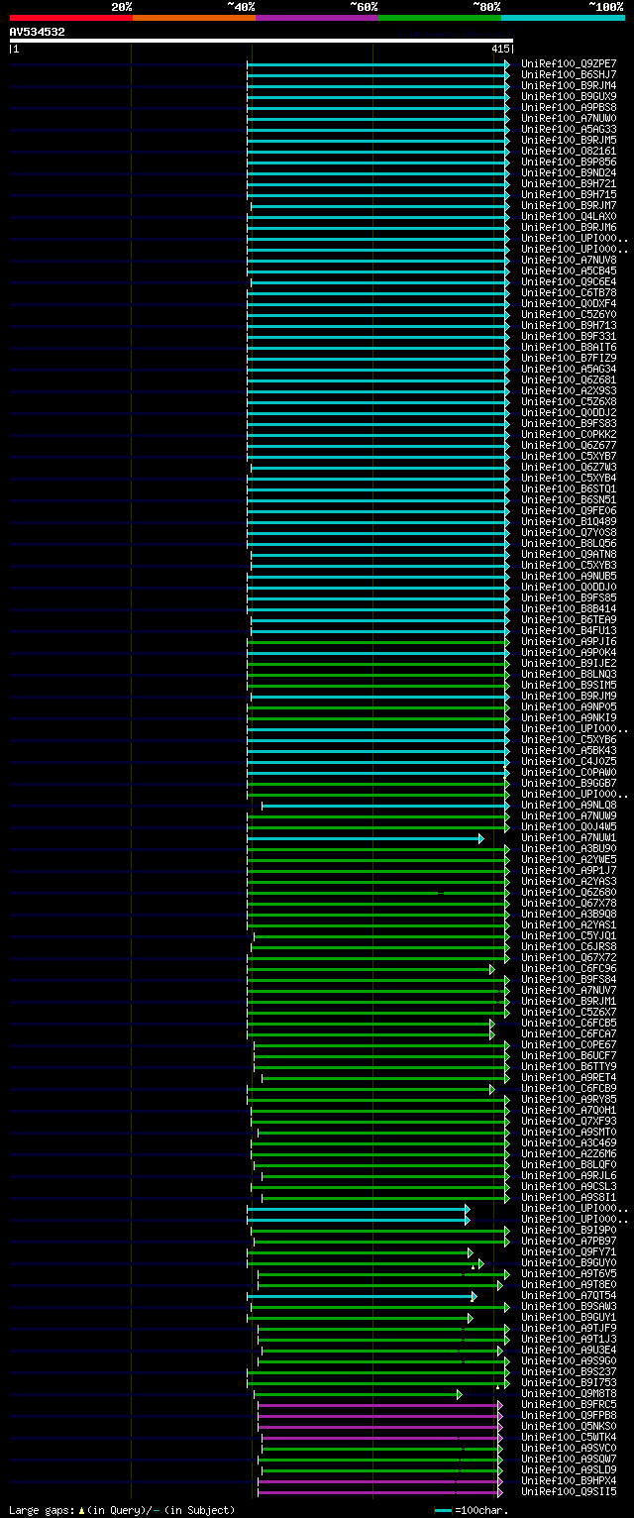Select hit label UniRef100_Q5NKS0
Viewport: 634px width, 1518px height.
tap(569, 1426)
